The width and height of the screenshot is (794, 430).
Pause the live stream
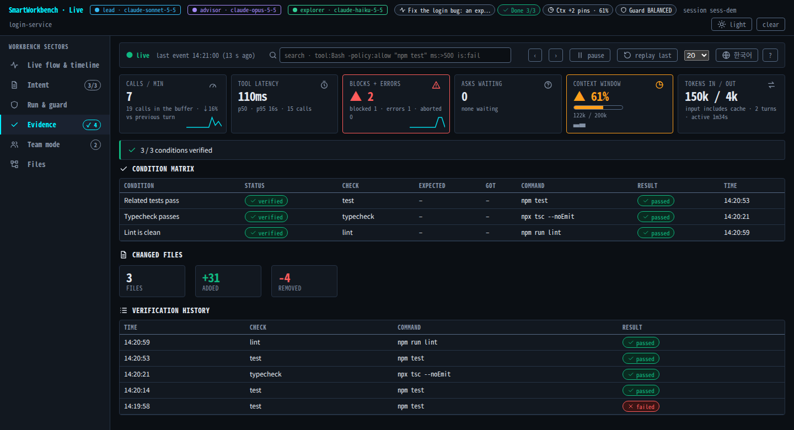(x=590, y=55)
